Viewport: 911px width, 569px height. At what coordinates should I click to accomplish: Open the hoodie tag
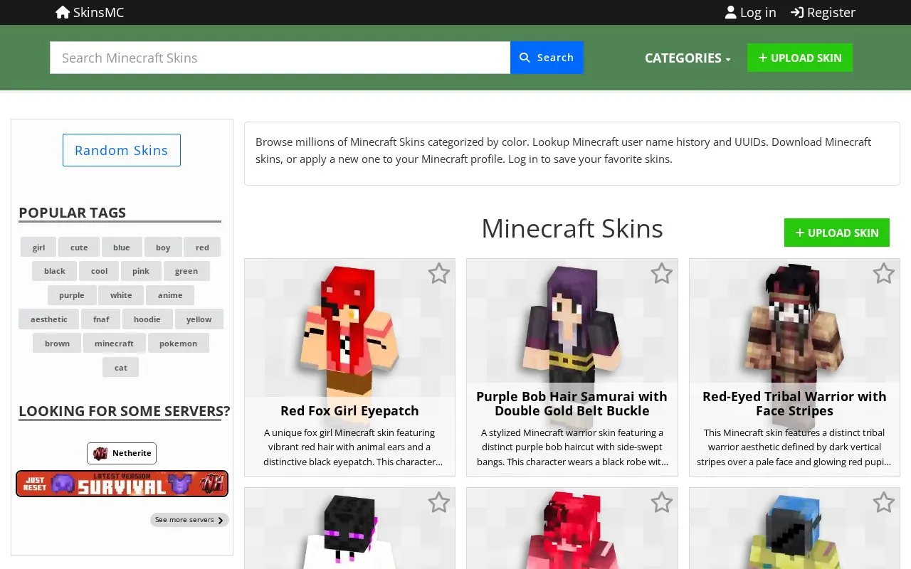[147, 319]
